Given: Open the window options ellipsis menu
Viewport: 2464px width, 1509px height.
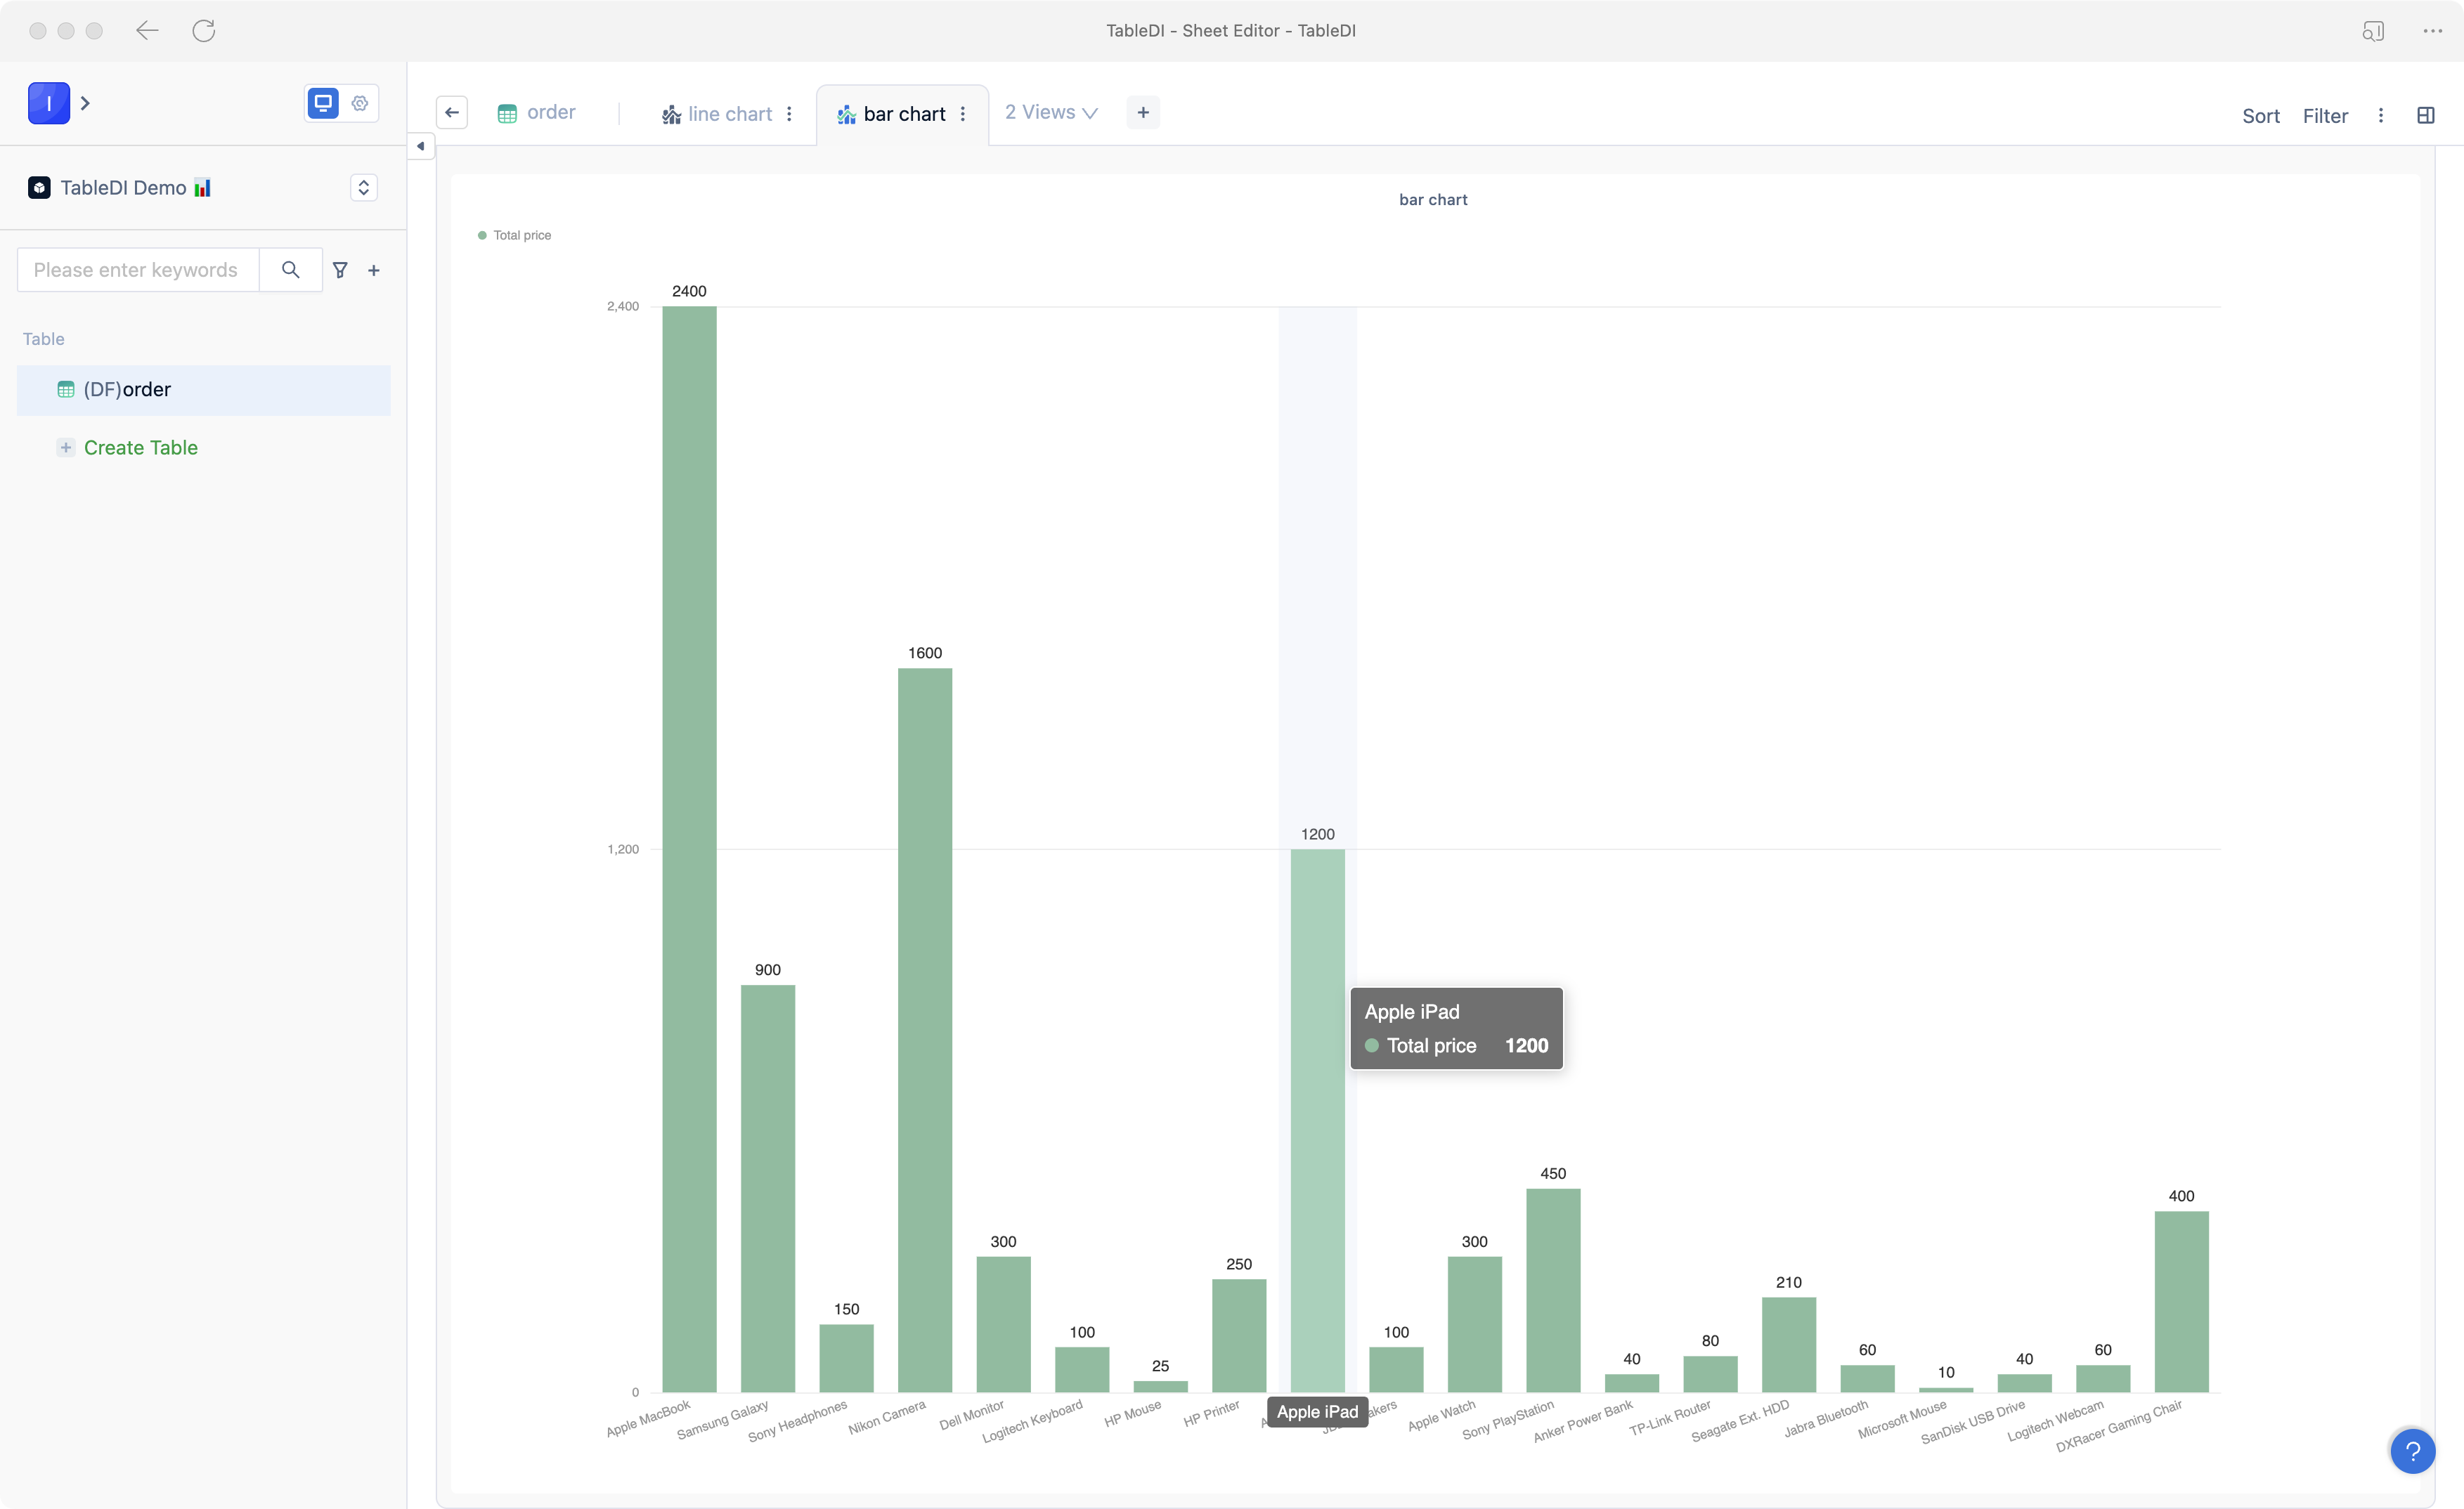Looking at the screenshot, I should [2433, 31].
